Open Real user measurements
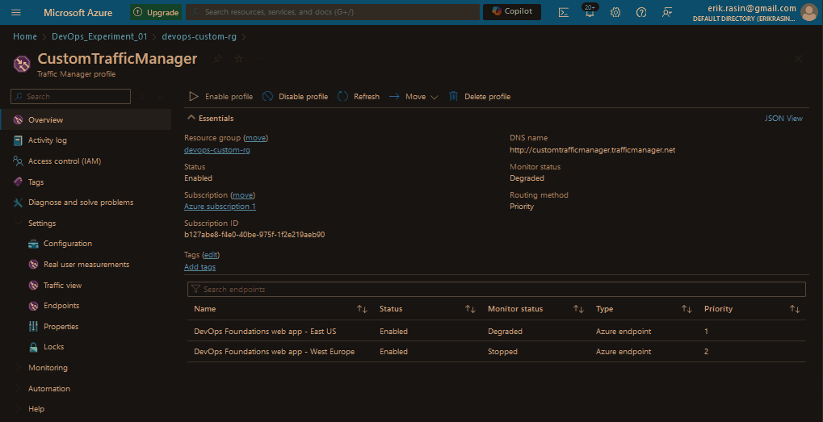The width and height of the screenshot is (823, 422). point(86,265)
